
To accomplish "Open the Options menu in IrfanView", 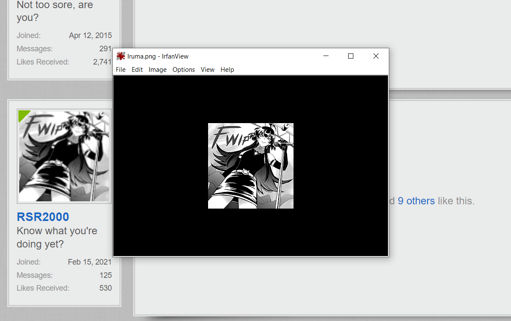I will click(184, 70).
